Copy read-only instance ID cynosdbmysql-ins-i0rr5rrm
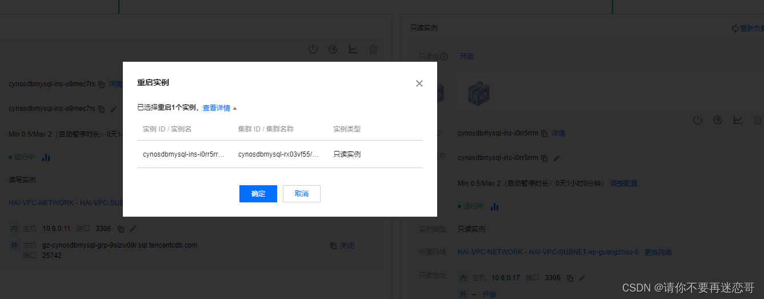Image resolution: width=764 pixels, height=299 pixels. click(544, 133)
